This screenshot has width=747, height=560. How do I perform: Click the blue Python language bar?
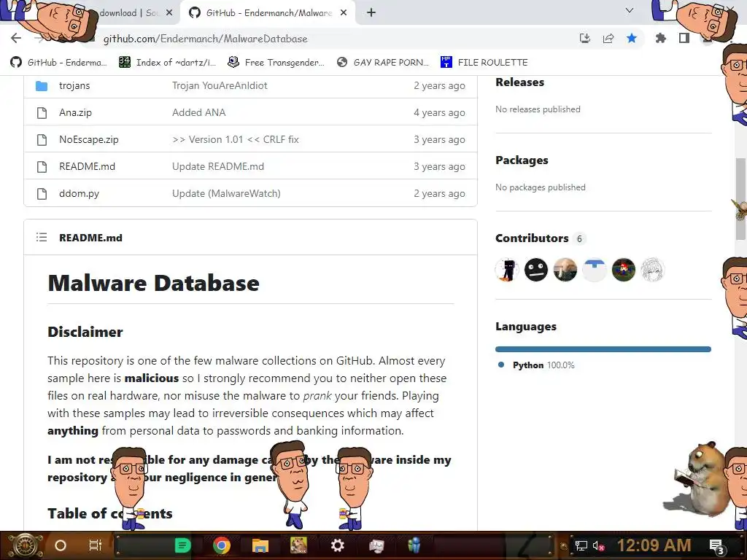tap(603, 349)
